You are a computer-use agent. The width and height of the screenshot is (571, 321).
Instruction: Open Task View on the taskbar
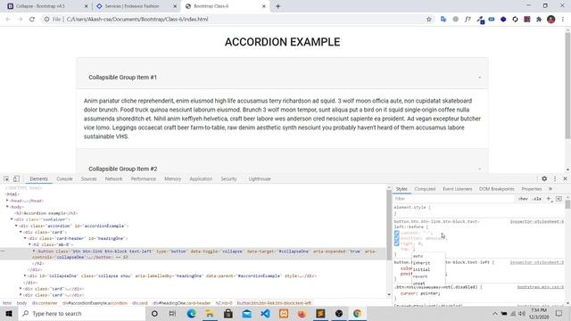click(x=172, y=313)
